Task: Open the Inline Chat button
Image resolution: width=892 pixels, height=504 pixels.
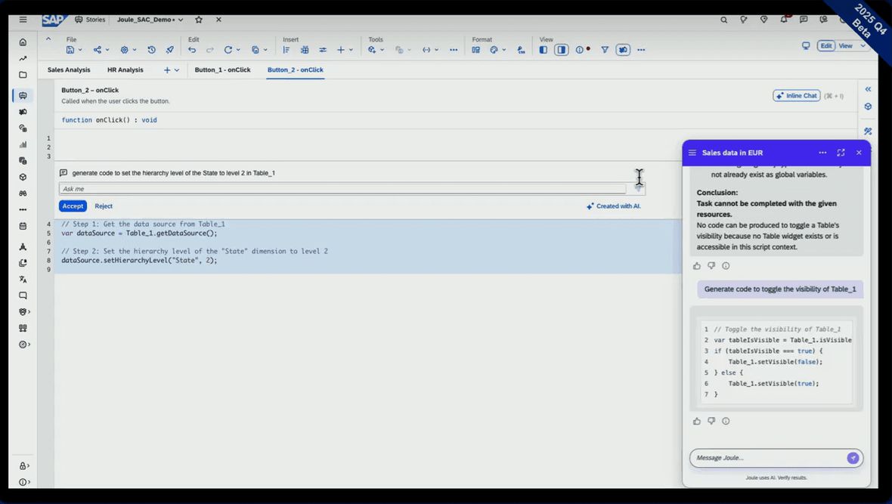Action: [x=797, y=95]
